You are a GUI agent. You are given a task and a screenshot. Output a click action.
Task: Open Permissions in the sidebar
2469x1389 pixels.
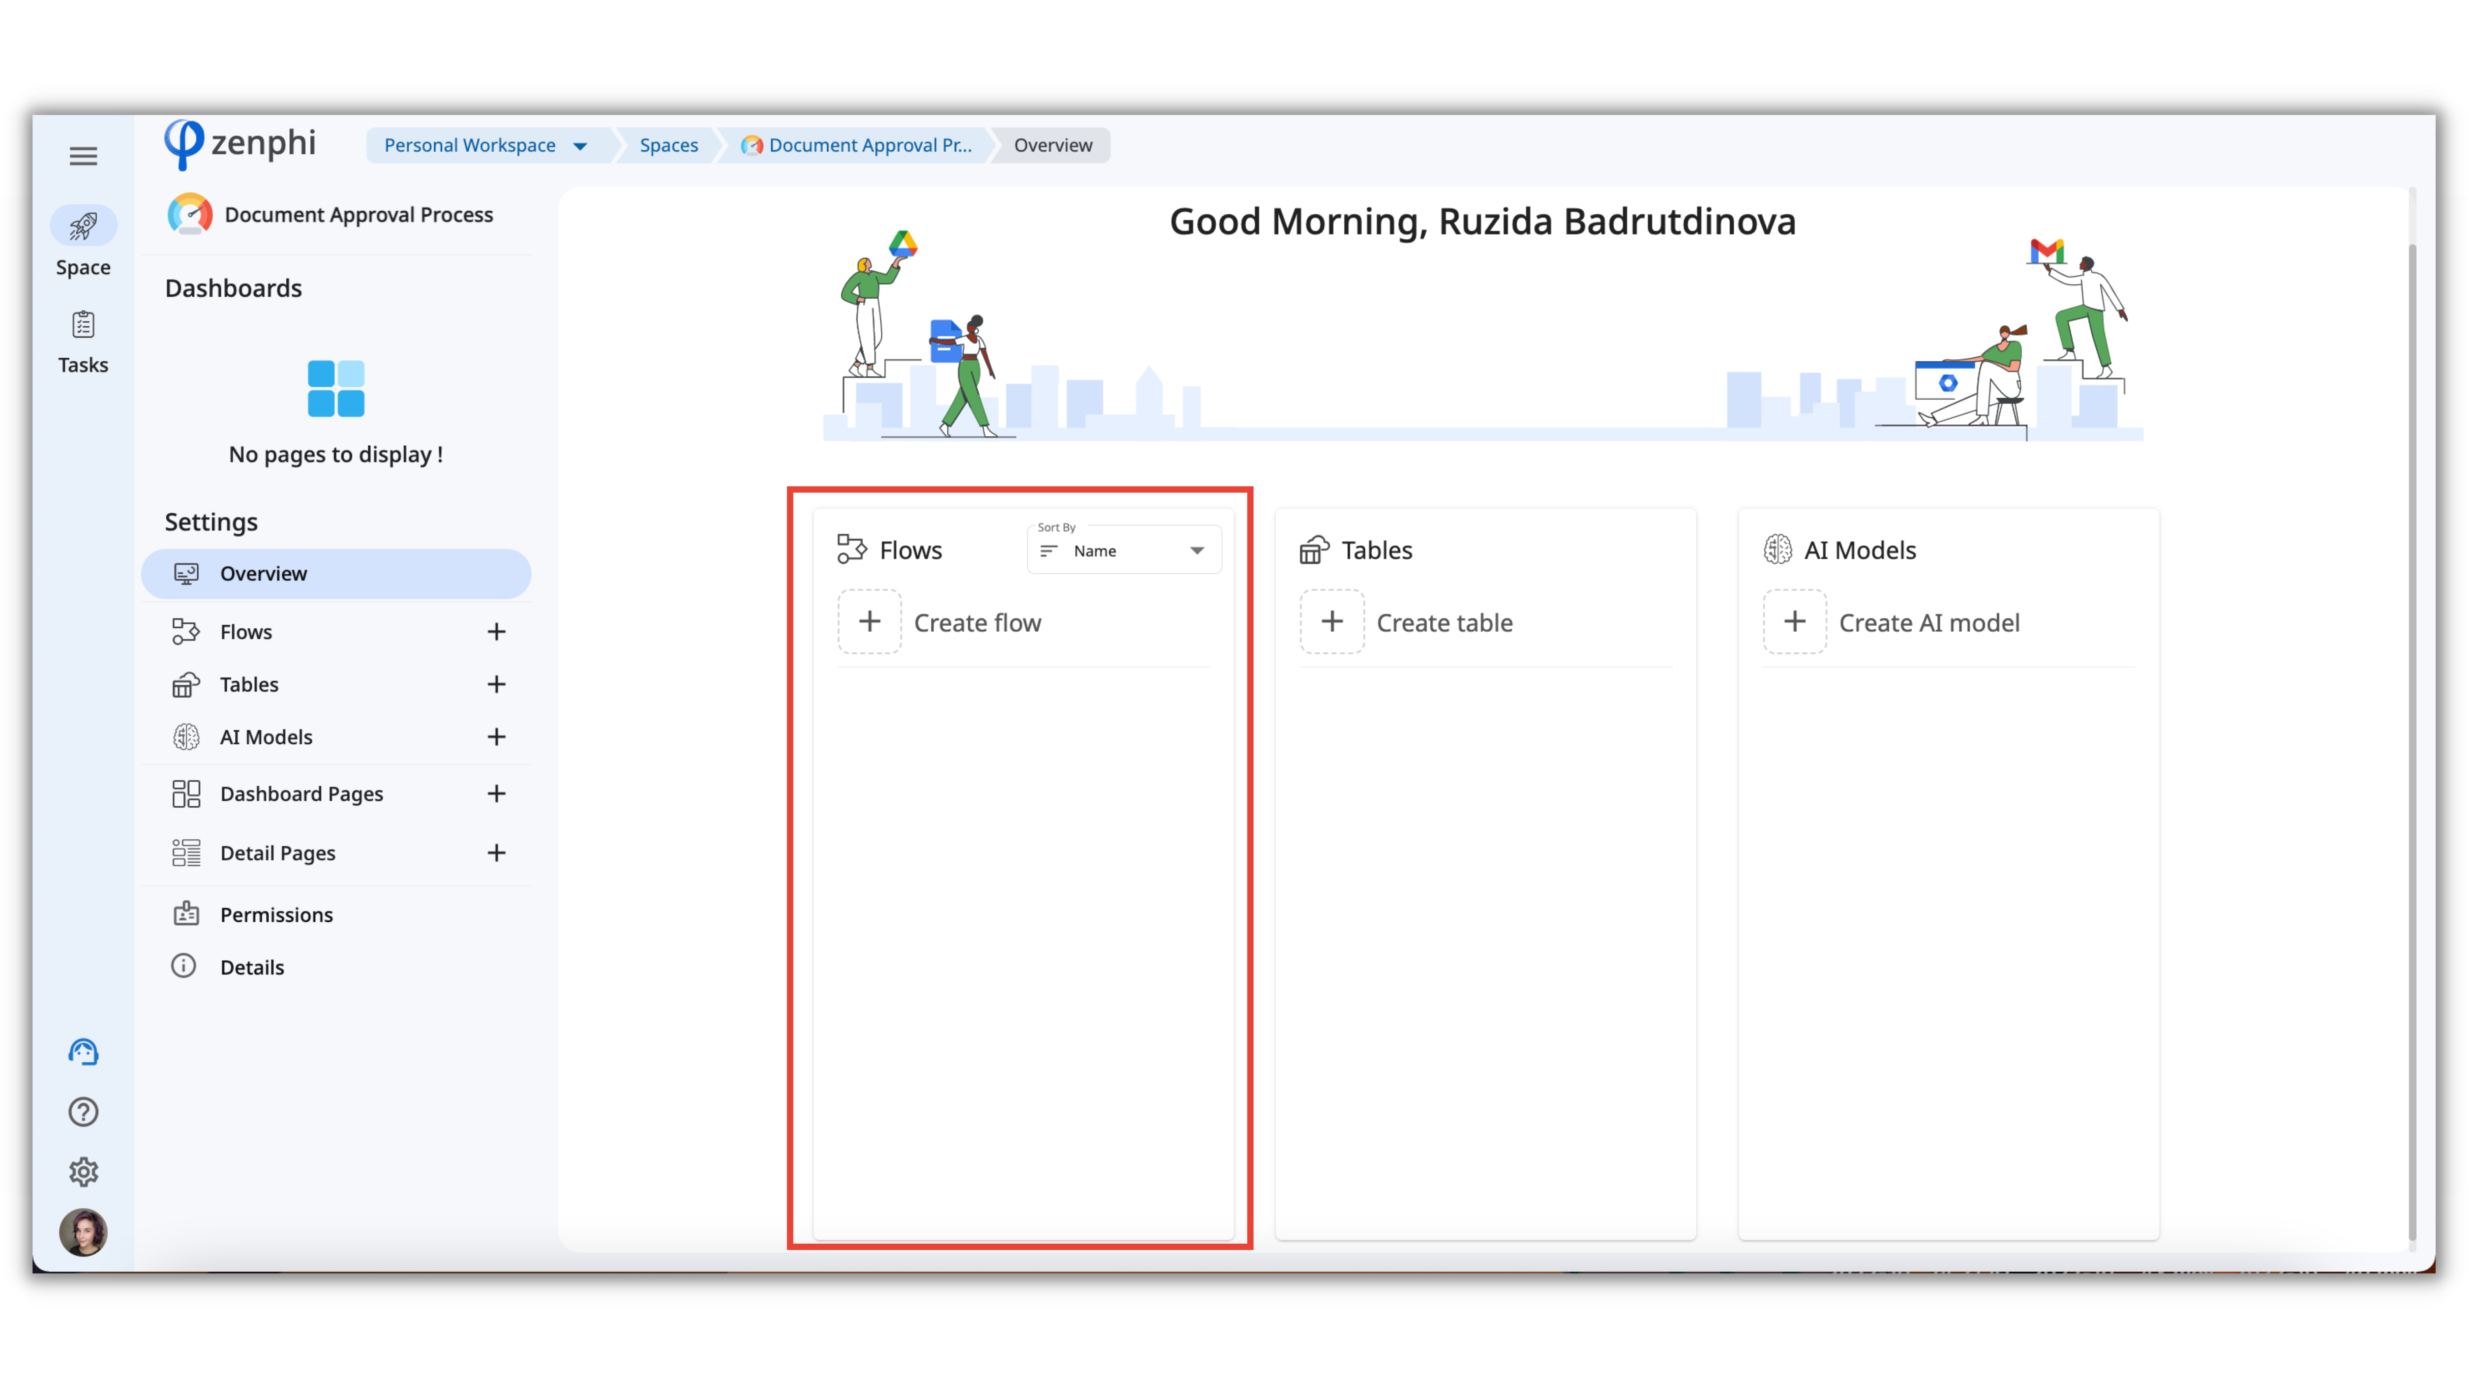point(276,914)
